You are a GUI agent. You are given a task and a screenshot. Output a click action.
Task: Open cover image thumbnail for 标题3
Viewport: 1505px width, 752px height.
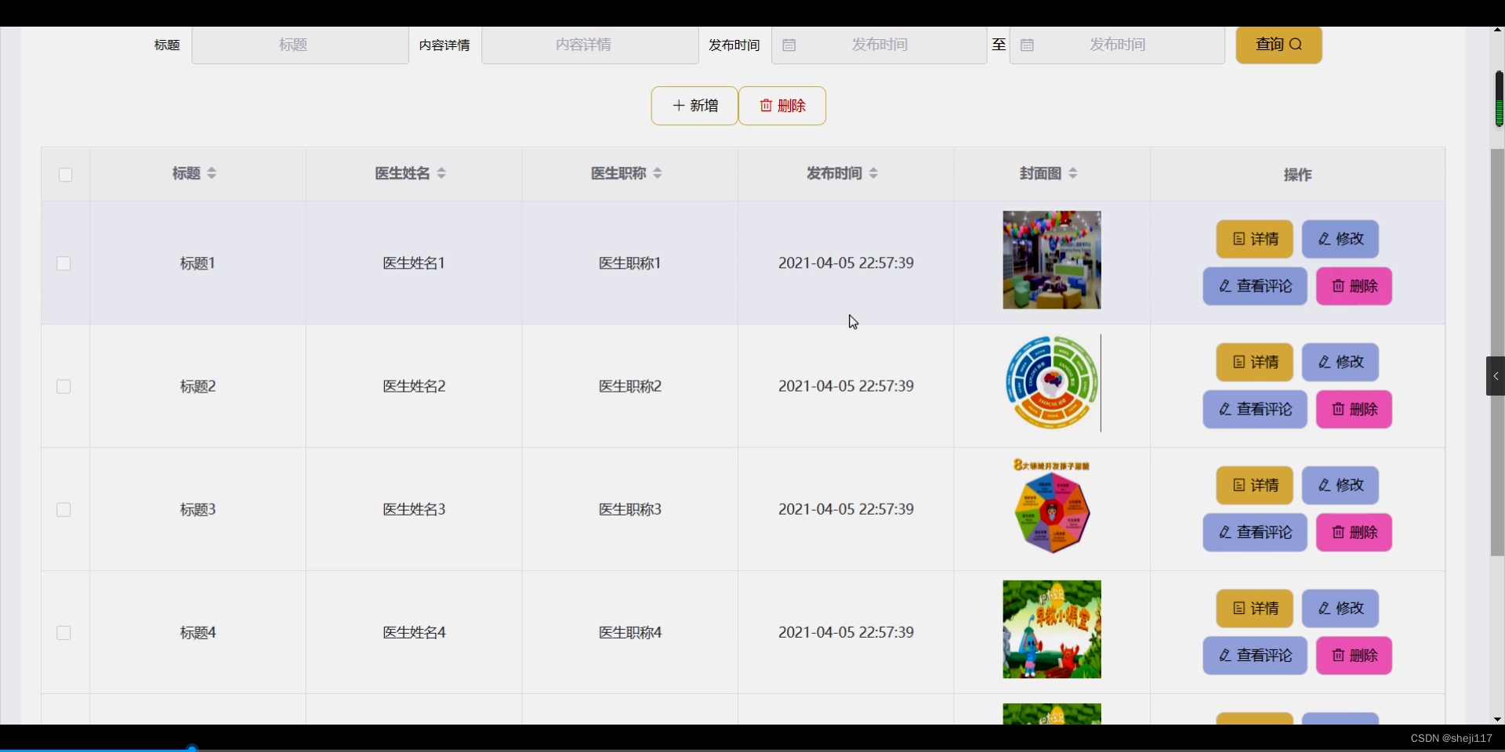click(x=1052, y=505)
